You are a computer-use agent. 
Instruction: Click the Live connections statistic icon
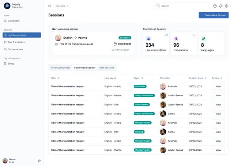coord(148,39)
